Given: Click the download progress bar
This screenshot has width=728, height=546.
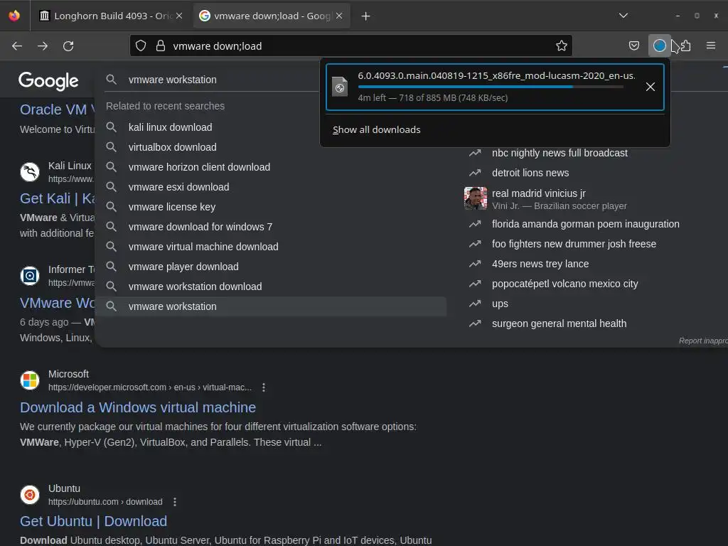Looking at the screenshot, I should click(x=491, y=87).
